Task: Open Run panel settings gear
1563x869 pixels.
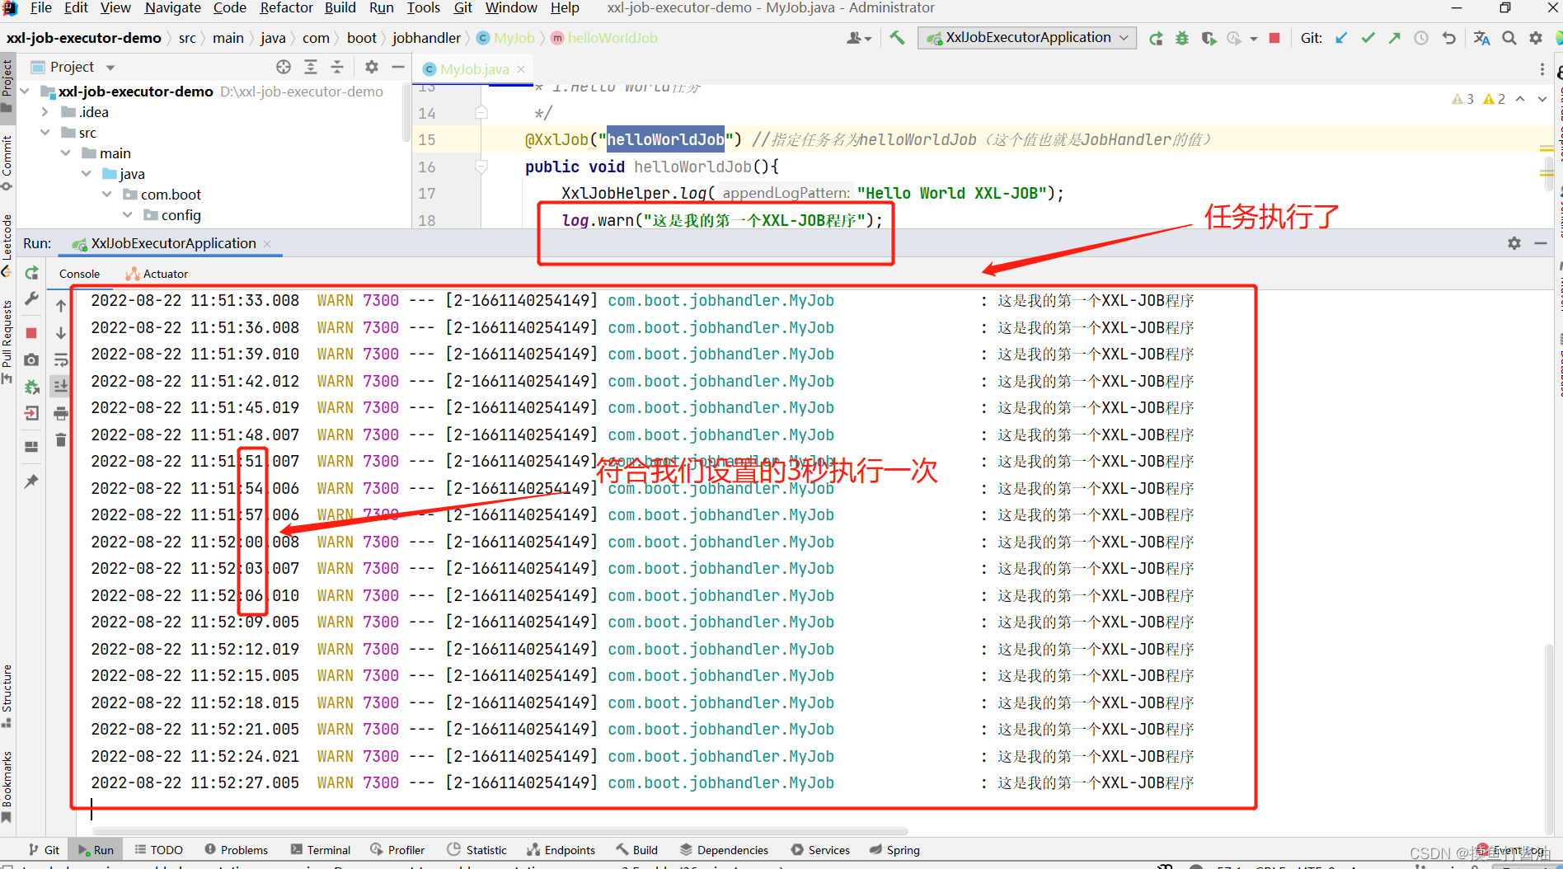Action: (1514, 243)
